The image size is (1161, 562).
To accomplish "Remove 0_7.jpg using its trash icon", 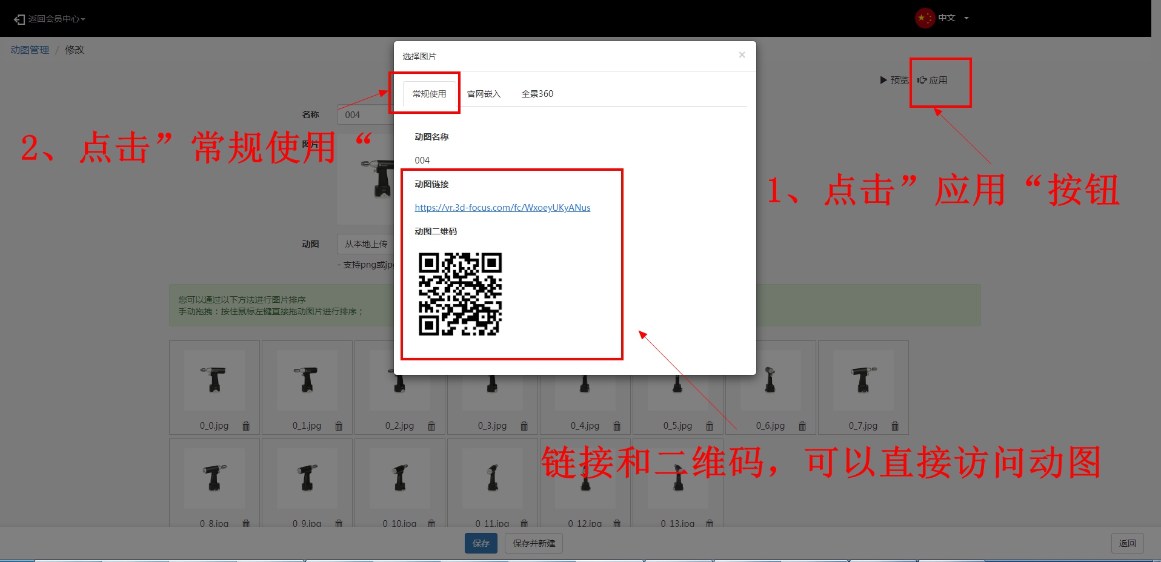I will pos(895,426).
